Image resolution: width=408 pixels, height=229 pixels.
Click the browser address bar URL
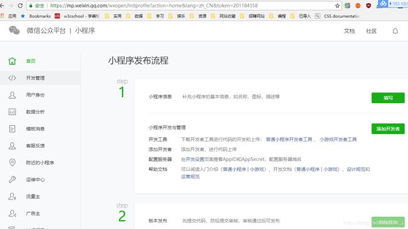click(154, 6)
